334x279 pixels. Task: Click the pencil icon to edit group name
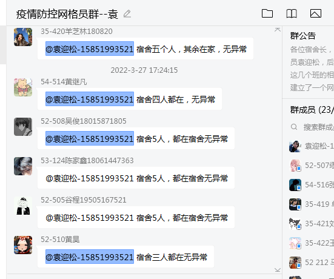(127, 14)
